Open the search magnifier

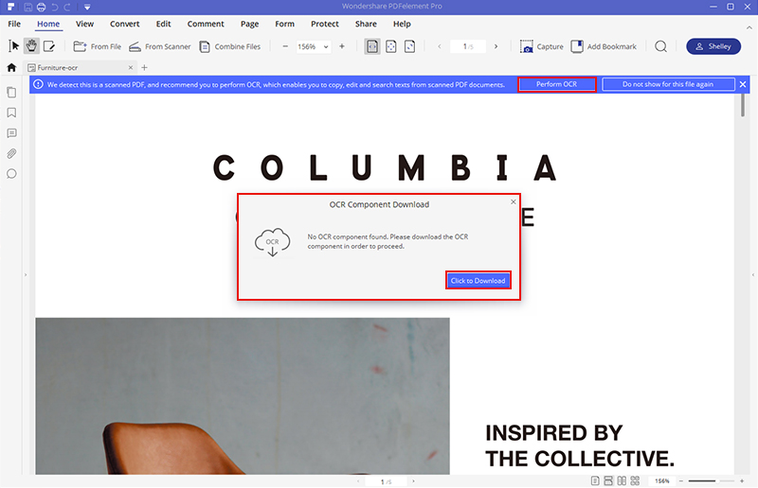coord(660,46)
